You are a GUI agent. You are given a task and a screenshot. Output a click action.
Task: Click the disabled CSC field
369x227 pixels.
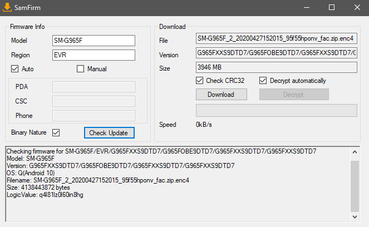tap(94, 101)
